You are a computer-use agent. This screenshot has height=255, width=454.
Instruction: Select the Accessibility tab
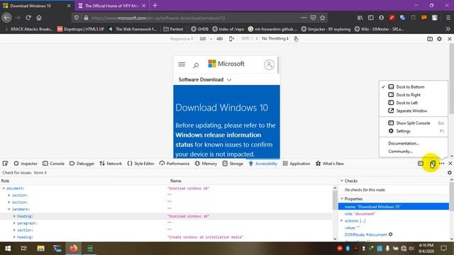pos(263,164)
